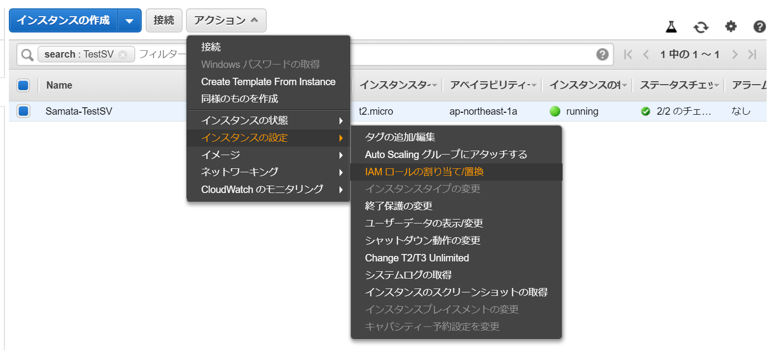Collapse the アクション dropdown menu

pyautogui.click(x=226, y=20)
